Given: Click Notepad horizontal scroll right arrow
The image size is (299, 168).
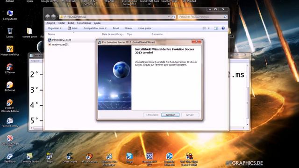Looking at the screenshot, I should pyautogui.click(x=244, y=128).
